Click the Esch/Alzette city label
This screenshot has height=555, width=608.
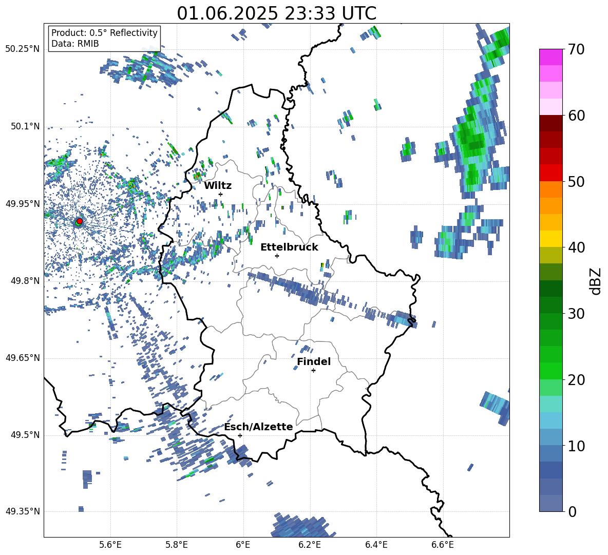[x=258, y=427]
